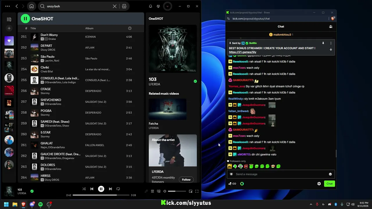
Task: Go back in Spotify navigation
Action: point(17,6)
